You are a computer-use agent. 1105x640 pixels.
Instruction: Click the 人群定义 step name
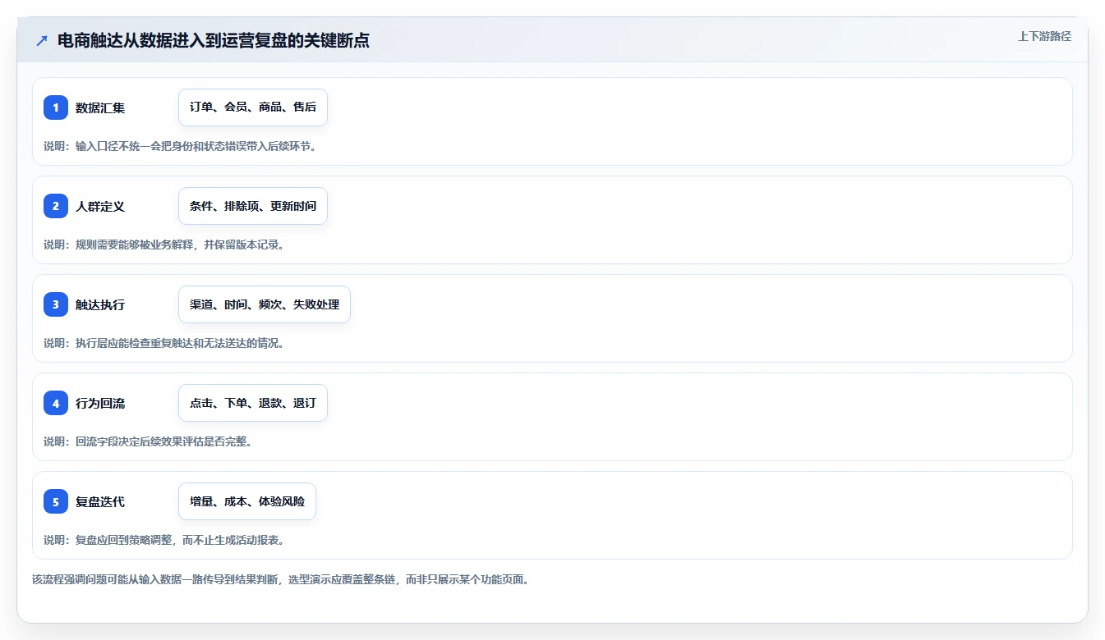(100, 206)
